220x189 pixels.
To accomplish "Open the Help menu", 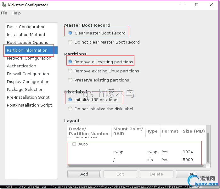I will [x=16, y=13].
